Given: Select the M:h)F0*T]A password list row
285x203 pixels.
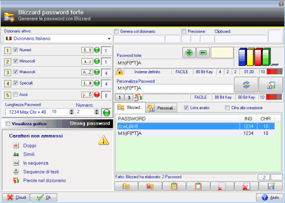Looking at the screenshot, I should pyautogui.click(x=196, y=133).
